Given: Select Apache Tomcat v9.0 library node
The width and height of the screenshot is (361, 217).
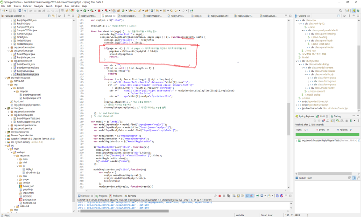Looking at the screenshot, I should tap(33, 139).
